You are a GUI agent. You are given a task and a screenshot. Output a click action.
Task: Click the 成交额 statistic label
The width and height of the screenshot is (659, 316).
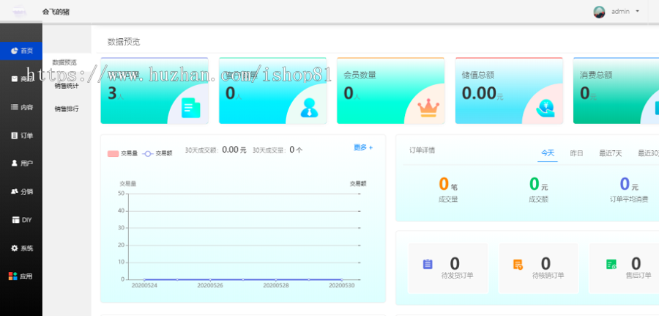(x=538, y=199)
